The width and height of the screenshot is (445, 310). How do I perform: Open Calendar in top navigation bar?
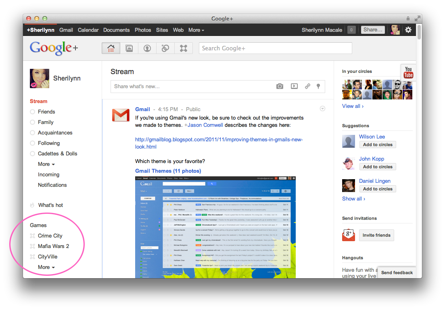pos(88,30)
